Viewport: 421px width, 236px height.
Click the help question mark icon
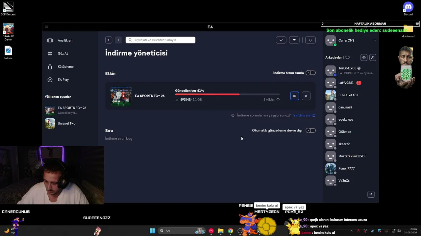pos(233,115)
